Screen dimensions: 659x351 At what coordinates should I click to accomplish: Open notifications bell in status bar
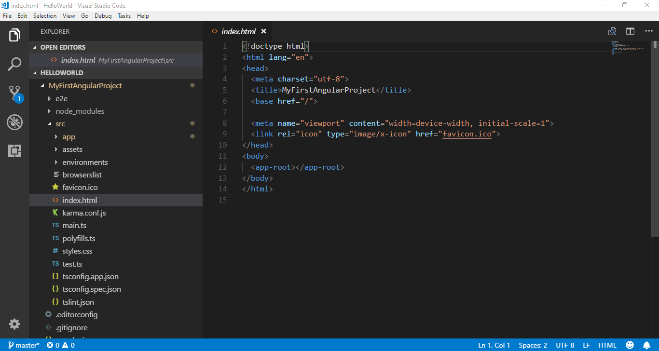click(x=646, y=345)
